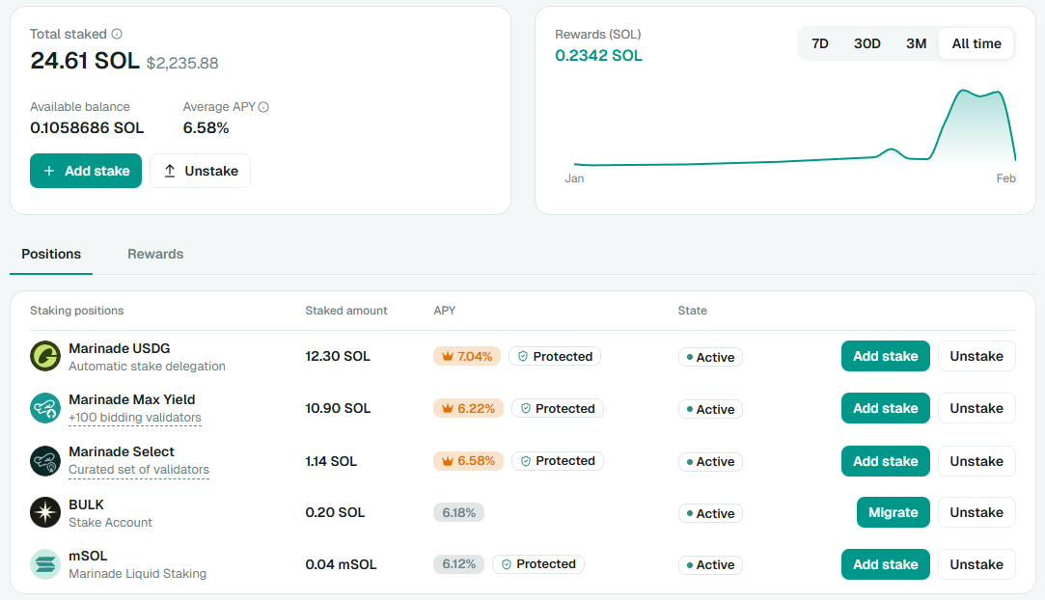This screenshot has width=1045, height=600.
Task: Switch chart to 3M range
Action: click(x=916, y=43)
